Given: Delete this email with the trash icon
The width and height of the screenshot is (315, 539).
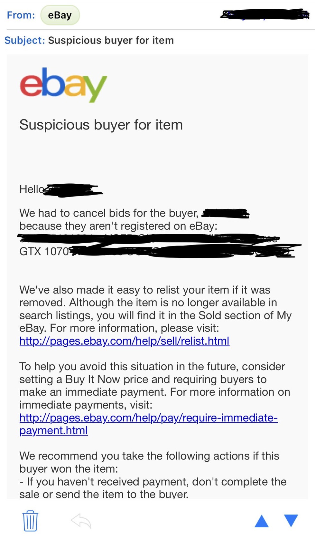Looking at the screenshot, I should (x=30, y=521).
